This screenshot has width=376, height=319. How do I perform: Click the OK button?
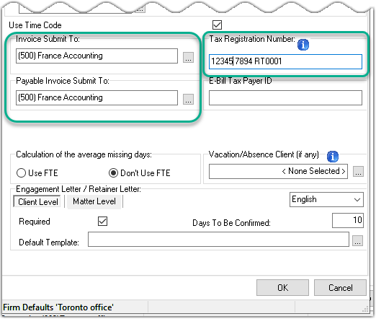point(282,287)
